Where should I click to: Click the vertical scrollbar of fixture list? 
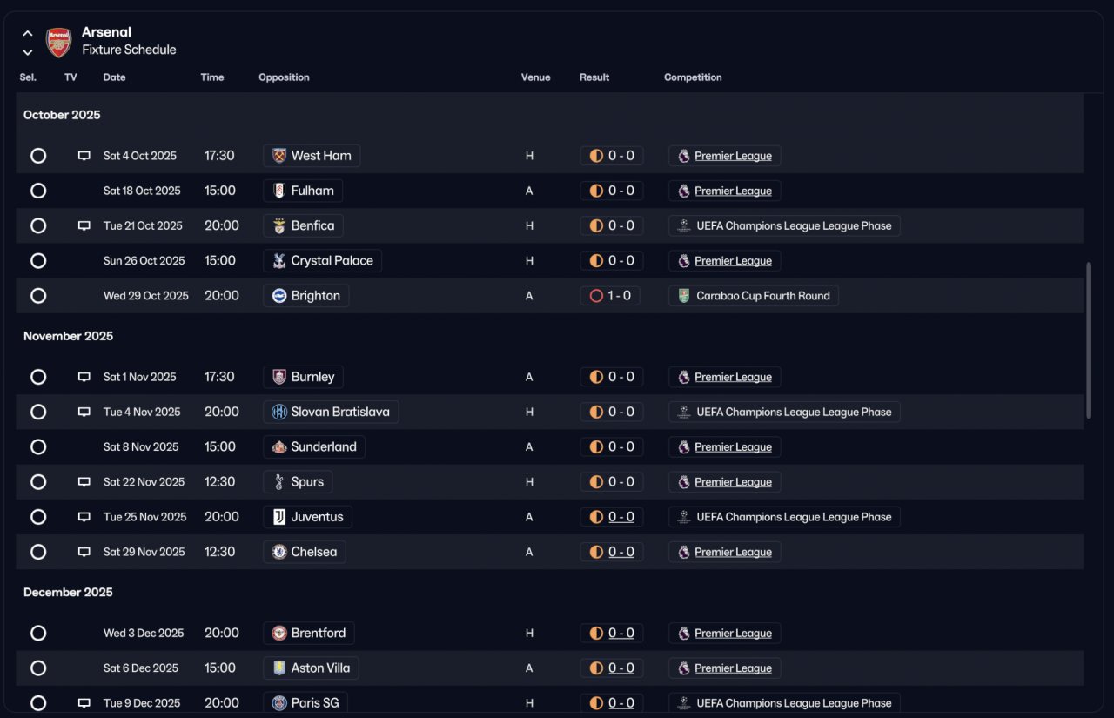pyautogui.click(x=1088, y=339)
